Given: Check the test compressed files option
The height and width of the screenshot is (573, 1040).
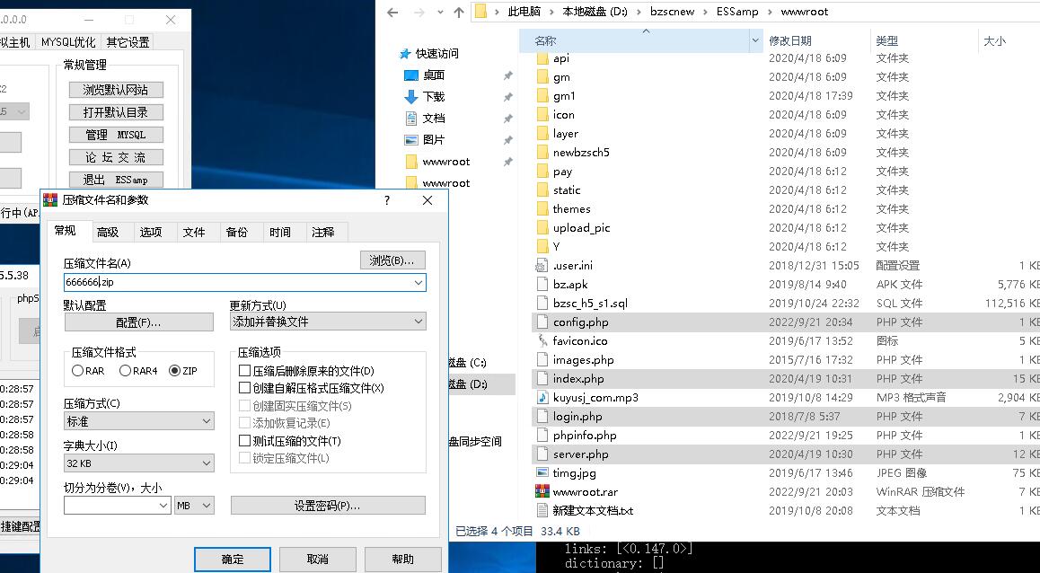Looking at the screenshot, I should click(x=244, y=441).
